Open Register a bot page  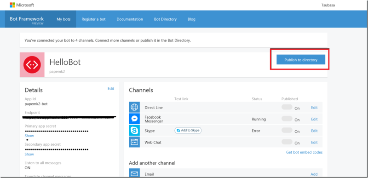click(93, 19)
